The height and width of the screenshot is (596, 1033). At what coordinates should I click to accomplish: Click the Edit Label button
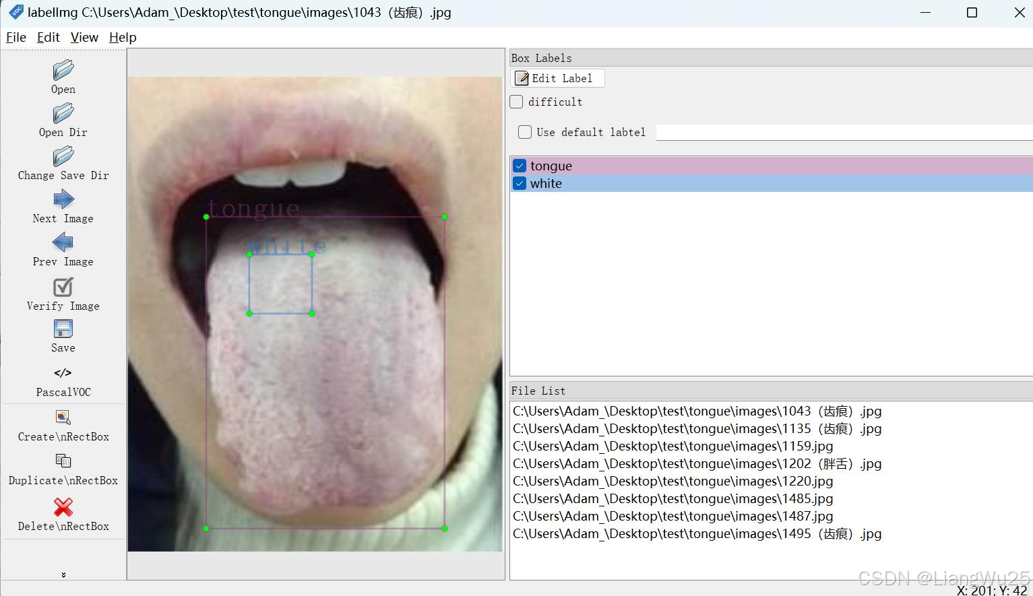pyautogui.click(x=557, y=78)
